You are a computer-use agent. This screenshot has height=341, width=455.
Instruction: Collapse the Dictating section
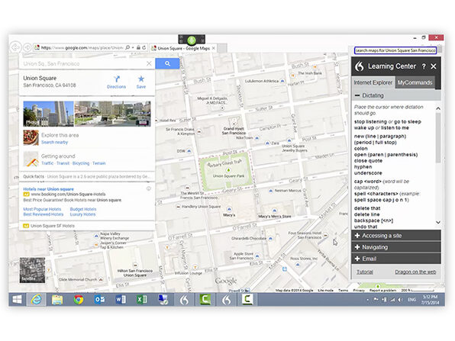pyautogui.click(x=357, y=95)
